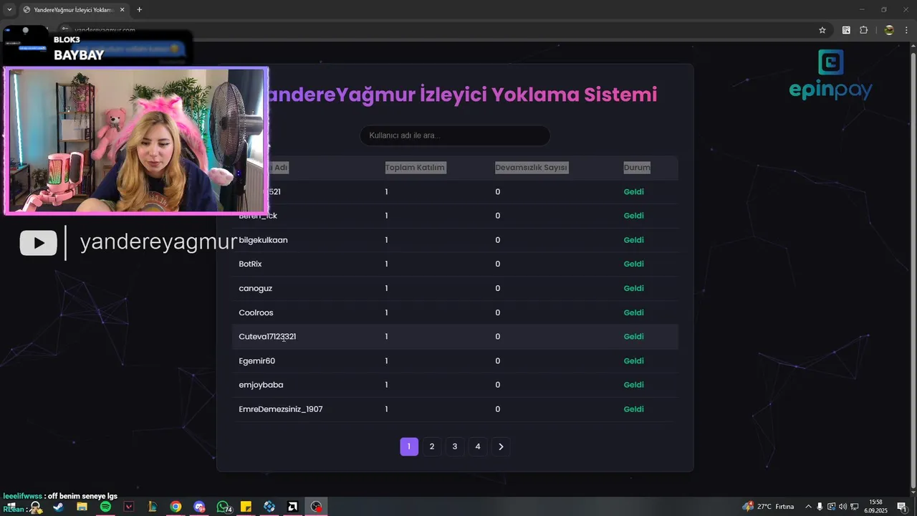Click the taskbar search icon
This screenshot has width=917, height=516.
[35, 507]
